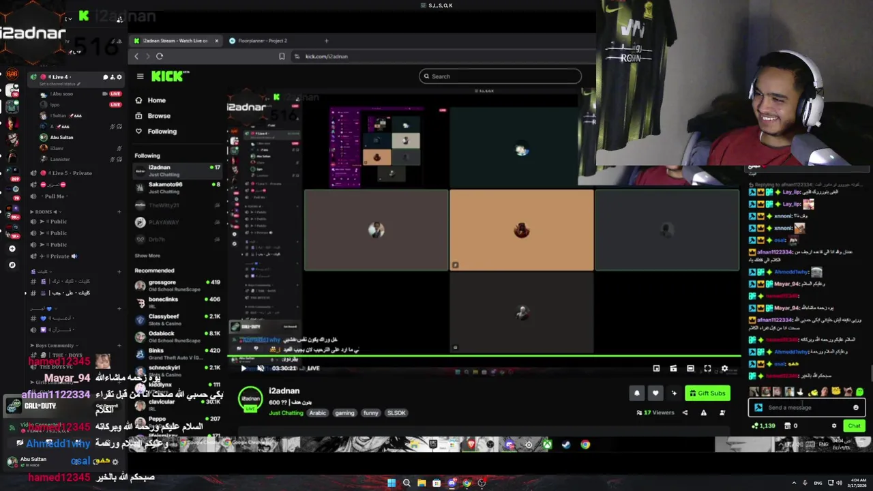Open a new browser tab
This screenshot has width=873, height=491.
tap(326, 41)
